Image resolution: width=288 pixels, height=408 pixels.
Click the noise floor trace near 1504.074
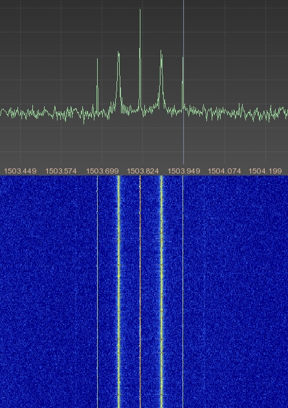tap(225, 113)
